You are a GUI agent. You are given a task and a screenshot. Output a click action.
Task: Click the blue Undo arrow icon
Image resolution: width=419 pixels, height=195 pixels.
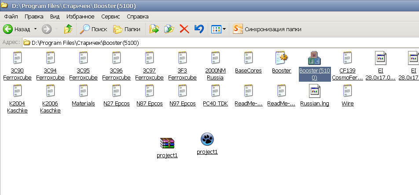pyautogui.click(x=199, y=29)
